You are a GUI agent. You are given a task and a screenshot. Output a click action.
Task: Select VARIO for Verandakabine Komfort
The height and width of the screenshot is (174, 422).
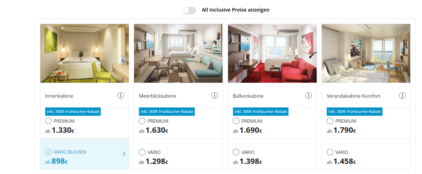[330, 152]
